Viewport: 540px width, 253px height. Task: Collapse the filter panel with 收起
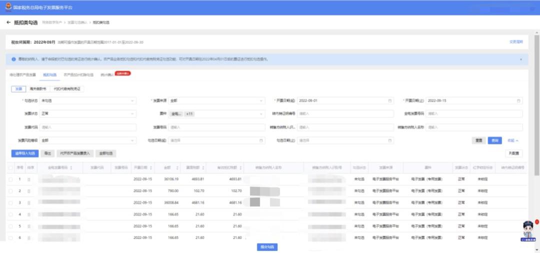[513, 141]
